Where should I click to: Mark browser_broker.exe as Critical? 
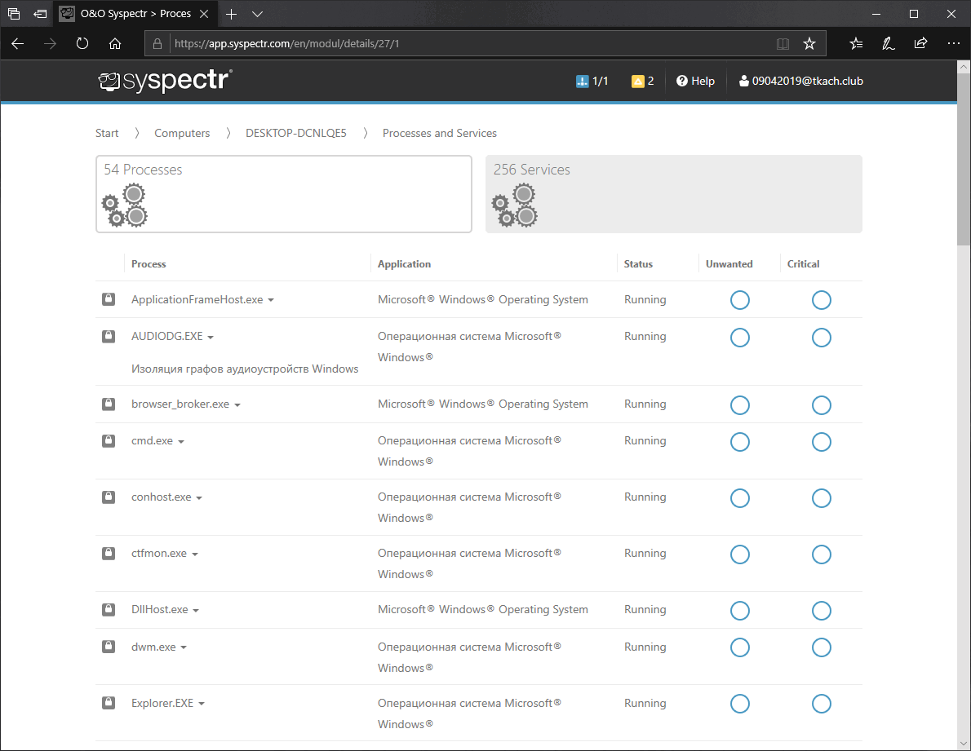[x=821, y=405]
